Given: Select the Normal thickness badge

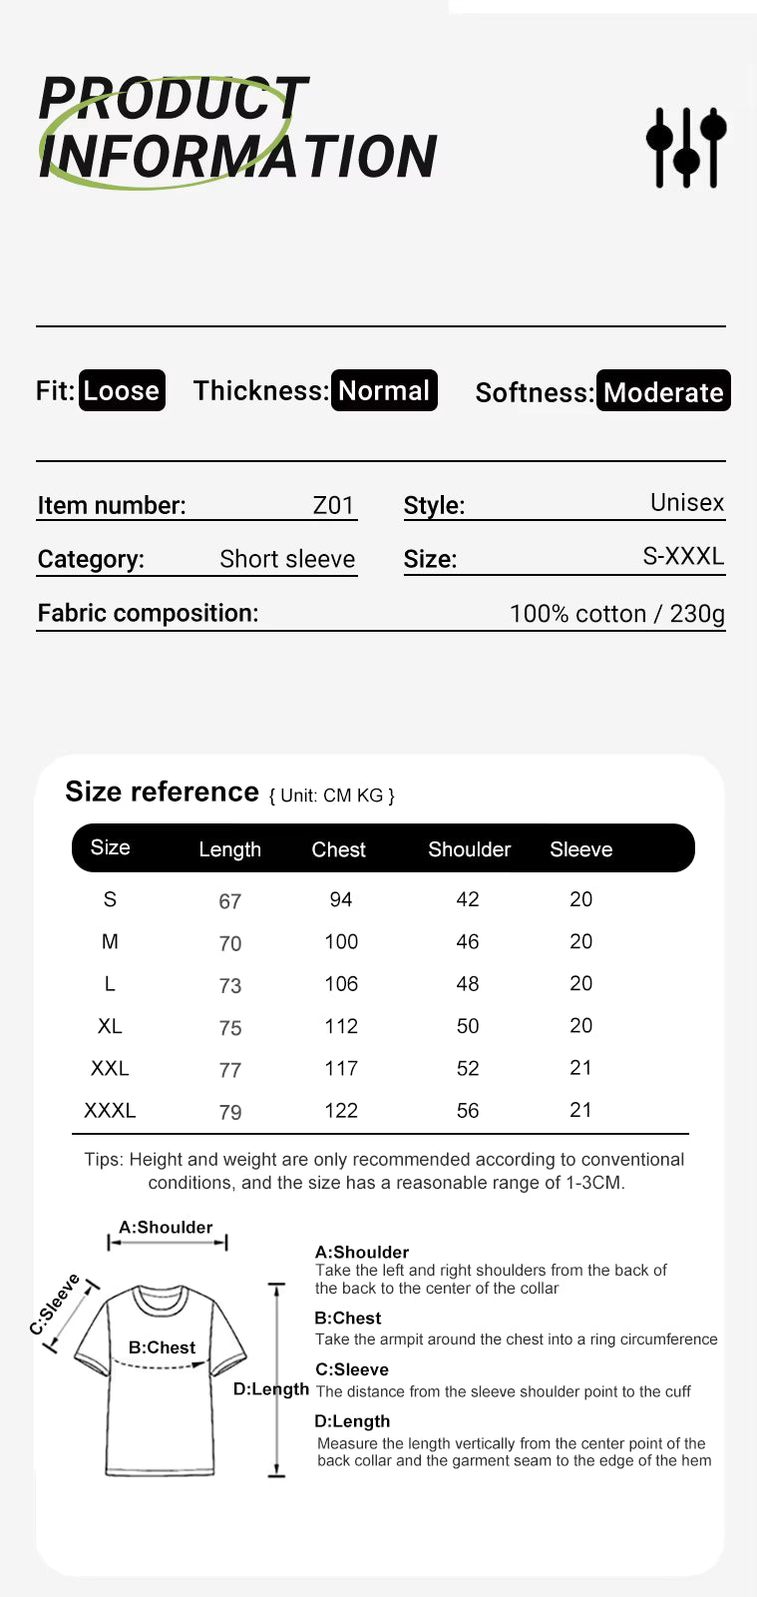Looking at the screenshot, I should pos(384,390).
